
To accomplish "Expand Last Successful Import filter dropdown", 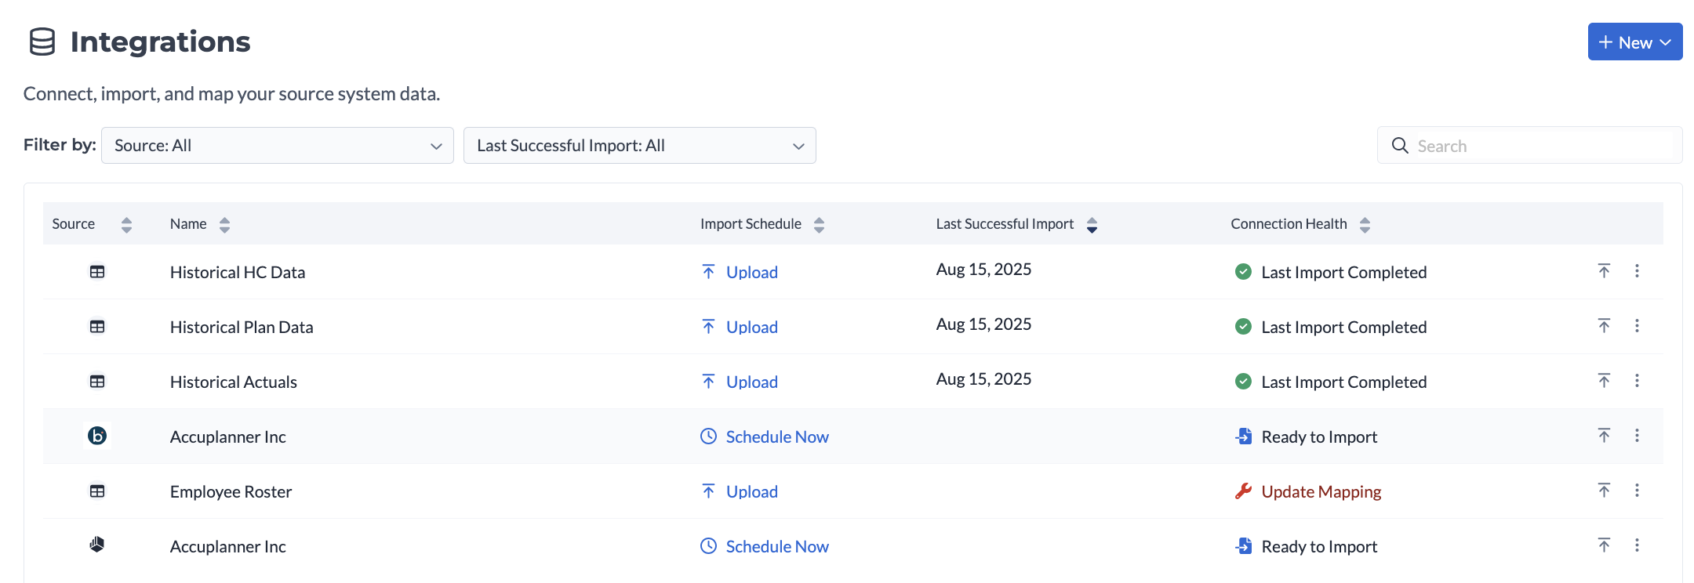I will 639,146.
